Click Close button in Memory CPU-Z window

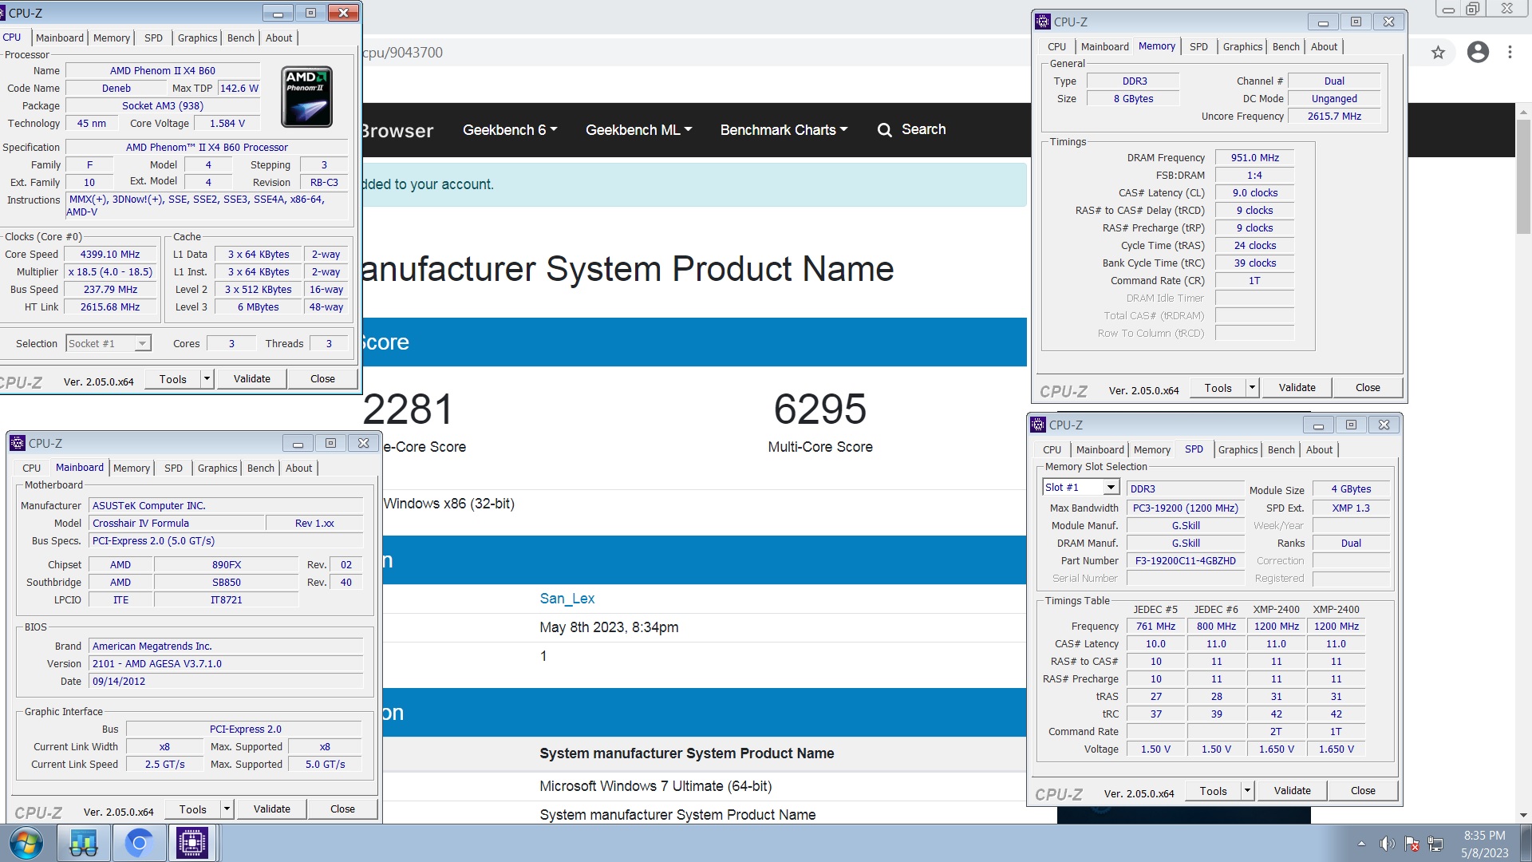tap(1368, 388)
